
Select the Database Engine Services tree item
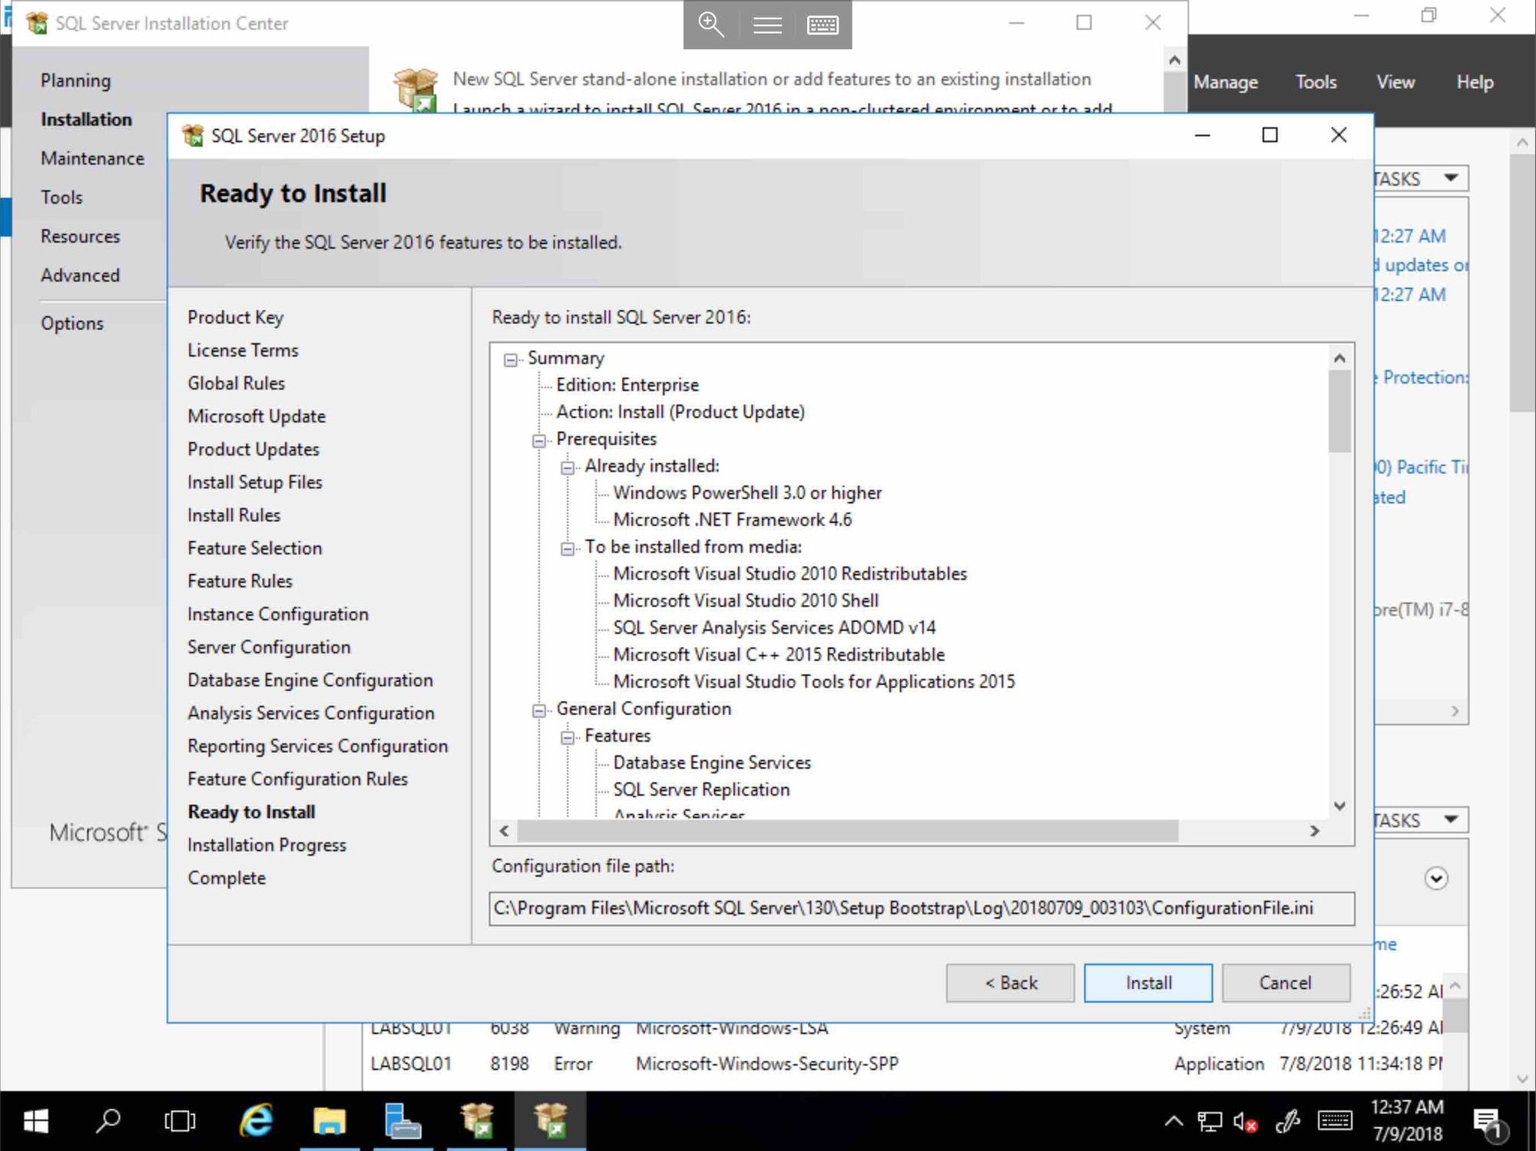click(x=712, y=763)
